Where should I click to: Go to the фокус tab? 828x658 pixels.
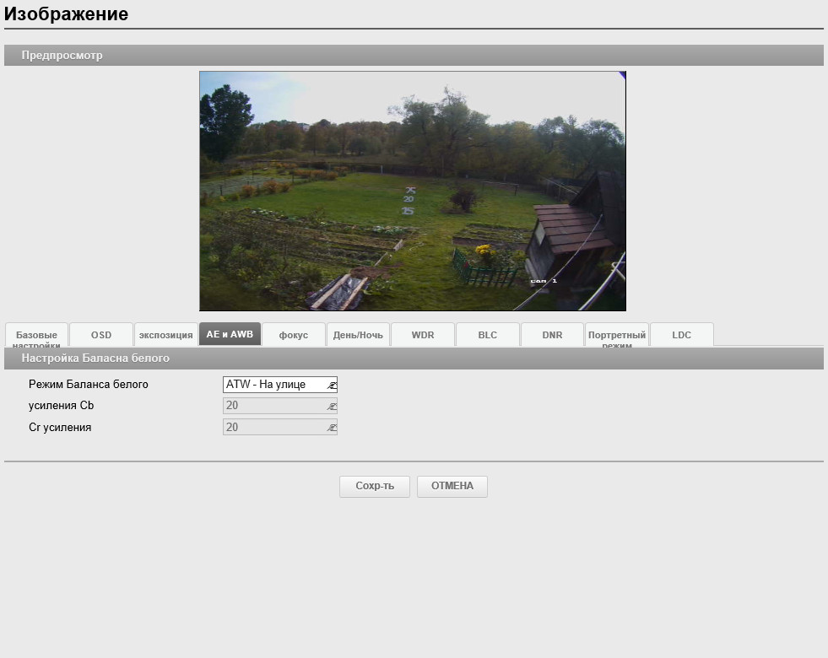294,335
